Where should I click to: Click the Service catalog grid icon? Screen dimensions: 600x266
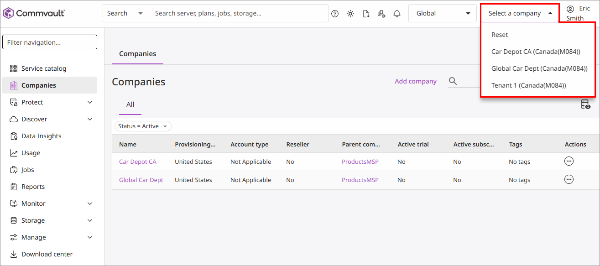tap(13, 68)
